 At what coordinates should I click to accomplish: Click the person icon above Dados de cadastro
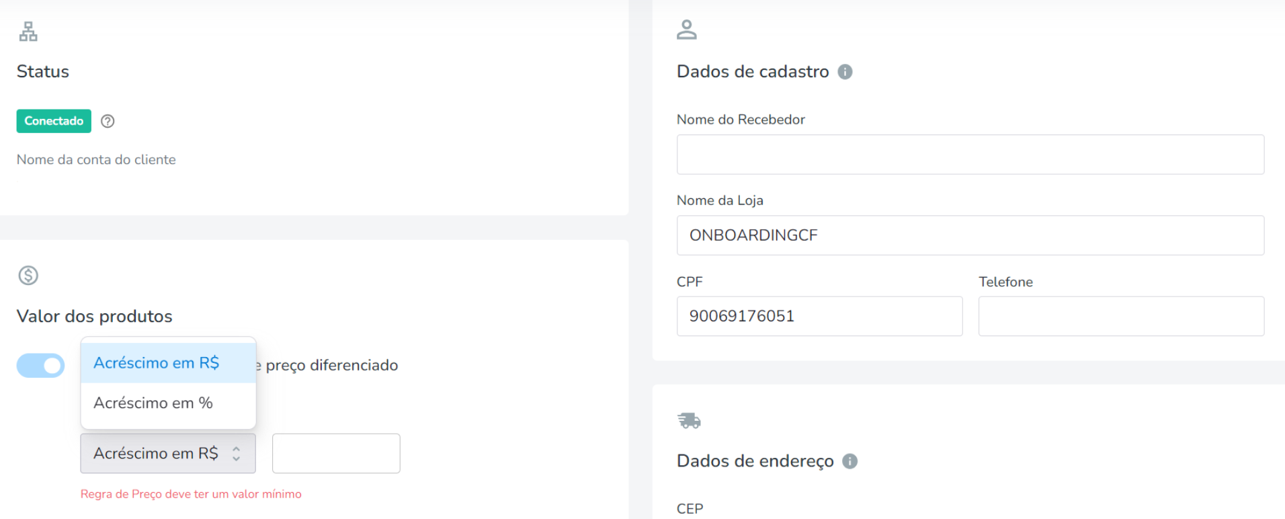coord(687,30)
